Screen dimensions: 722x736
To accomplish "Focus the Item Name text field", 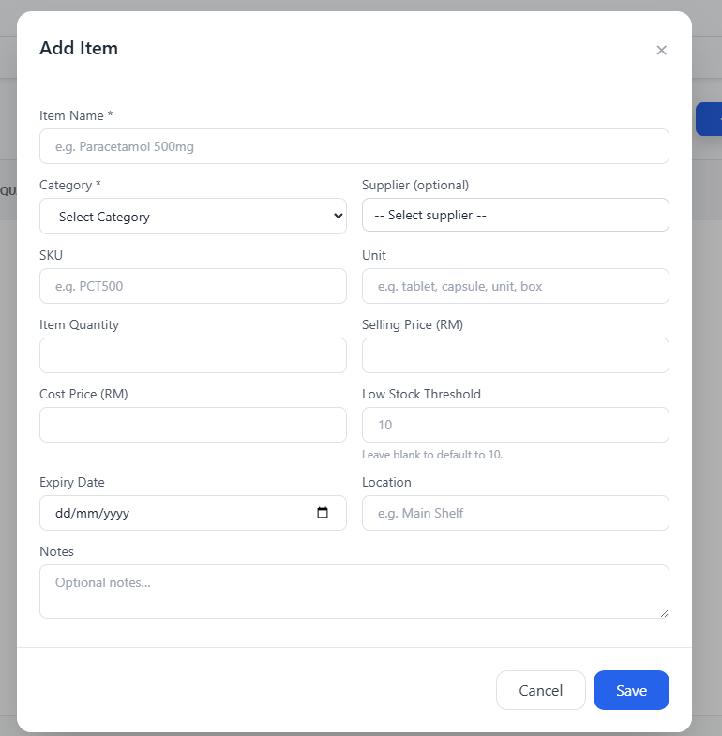I will (353, 146).
